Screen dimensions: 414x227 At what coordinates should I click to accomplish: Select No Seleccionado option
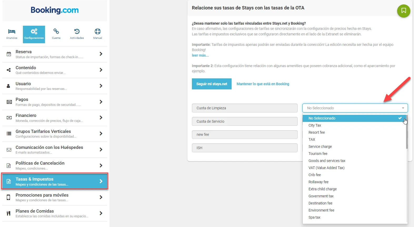tap(354, 118)
